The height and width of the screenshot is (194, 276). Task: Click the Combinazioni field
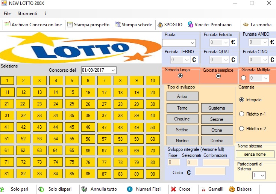(x=216, y=162)
